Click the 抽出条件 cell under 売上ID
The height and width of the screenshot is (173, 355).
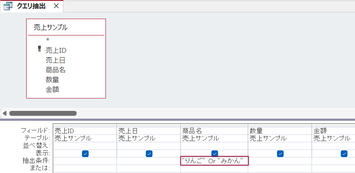(85, 161)
